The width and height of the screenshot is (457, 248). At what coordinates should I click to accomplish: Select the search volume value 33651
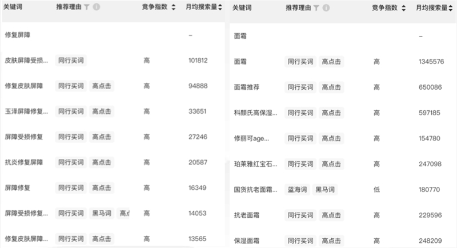click(x=197, y=111)
